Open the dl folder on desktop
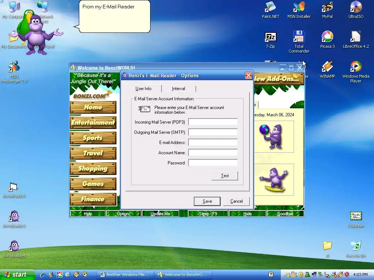Image resolution: width=374 pixels, height=280 pixels. point(327,249)
